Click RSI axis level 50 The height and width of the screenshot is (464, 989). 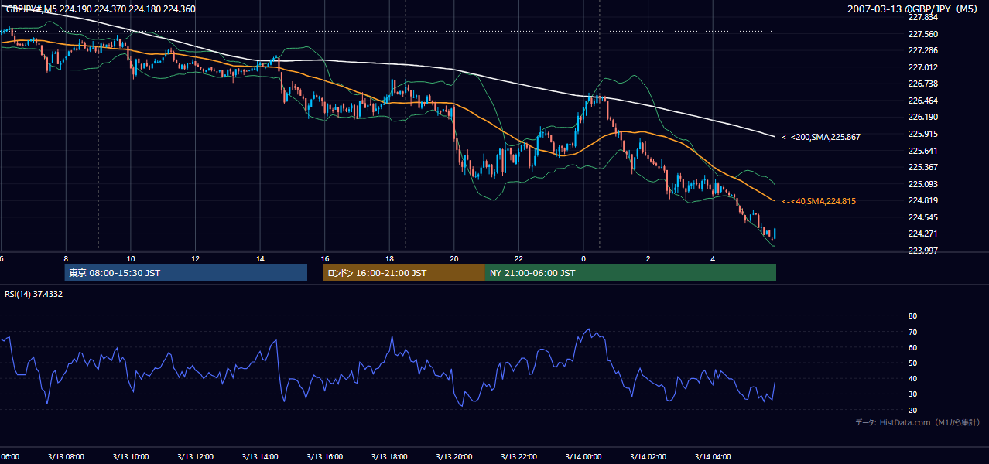912,363
